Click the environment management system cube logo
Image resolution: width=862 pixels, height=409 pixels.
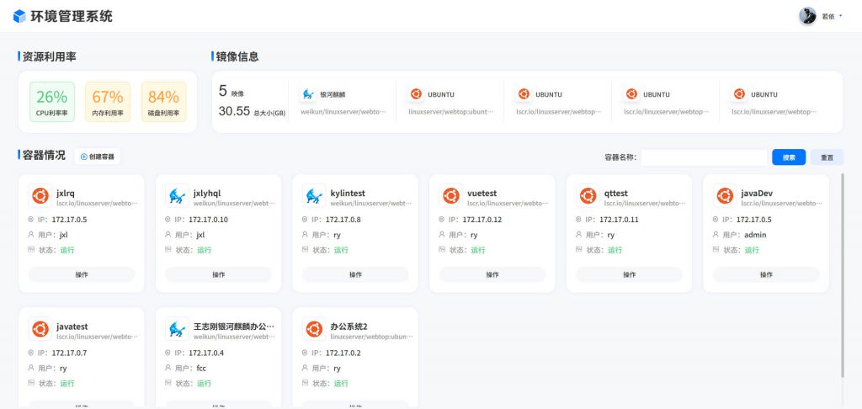(19, 16)
